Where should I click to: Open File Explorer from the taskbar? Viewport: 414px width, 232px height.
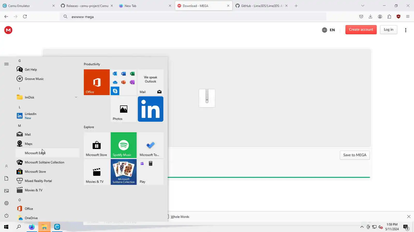coord(45,227)
